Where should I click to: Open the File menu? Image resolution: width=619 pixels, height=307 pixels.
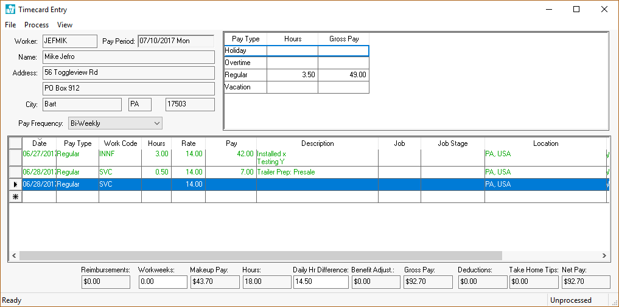tap(10, 25)
